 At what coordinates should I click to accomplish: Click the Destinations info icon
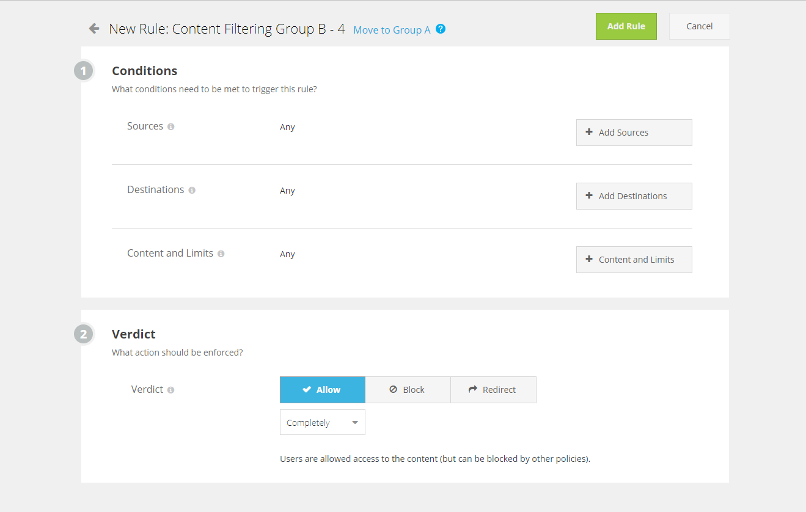(x=192, y=191)
